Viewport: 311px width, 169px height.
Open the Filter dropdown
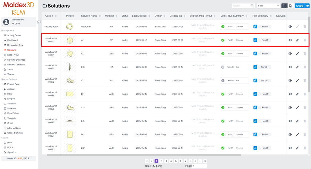click(268, 6)
